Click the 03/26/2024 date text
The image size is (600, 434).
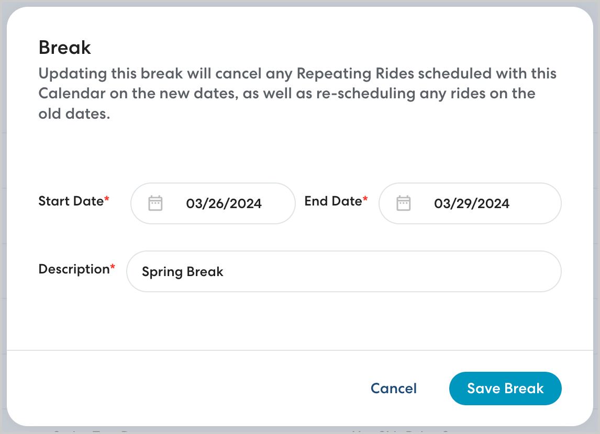[x=224, y=203]
